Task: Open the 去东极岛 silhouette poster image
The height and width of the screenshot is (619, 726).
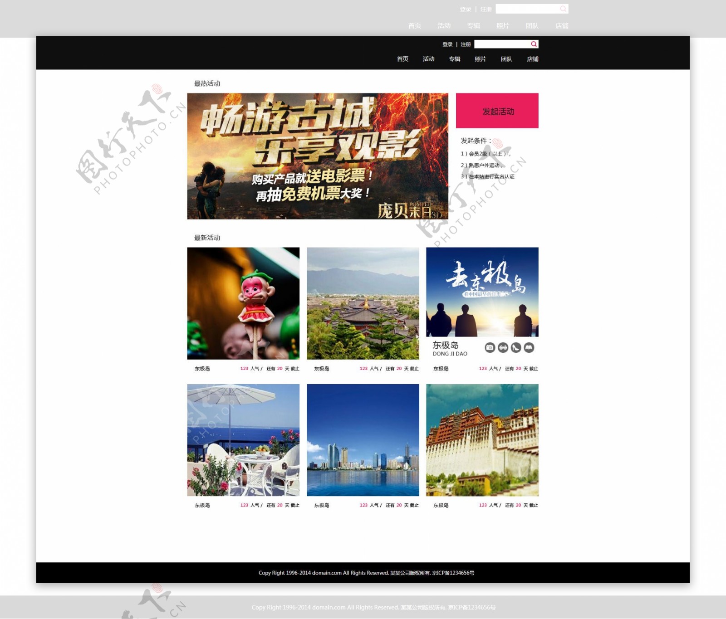Action: (x=482, y=292)
